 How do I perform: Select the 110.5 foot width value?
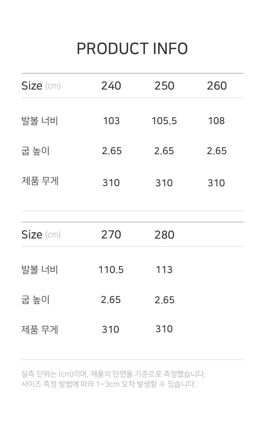111,270
